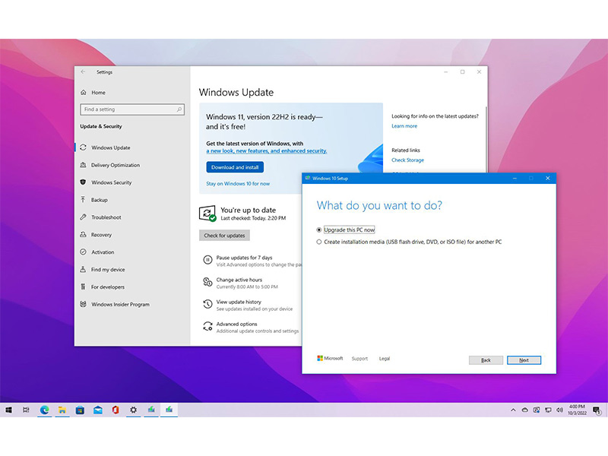
Task: Click Check for updates button
Action: click(224, 236)
